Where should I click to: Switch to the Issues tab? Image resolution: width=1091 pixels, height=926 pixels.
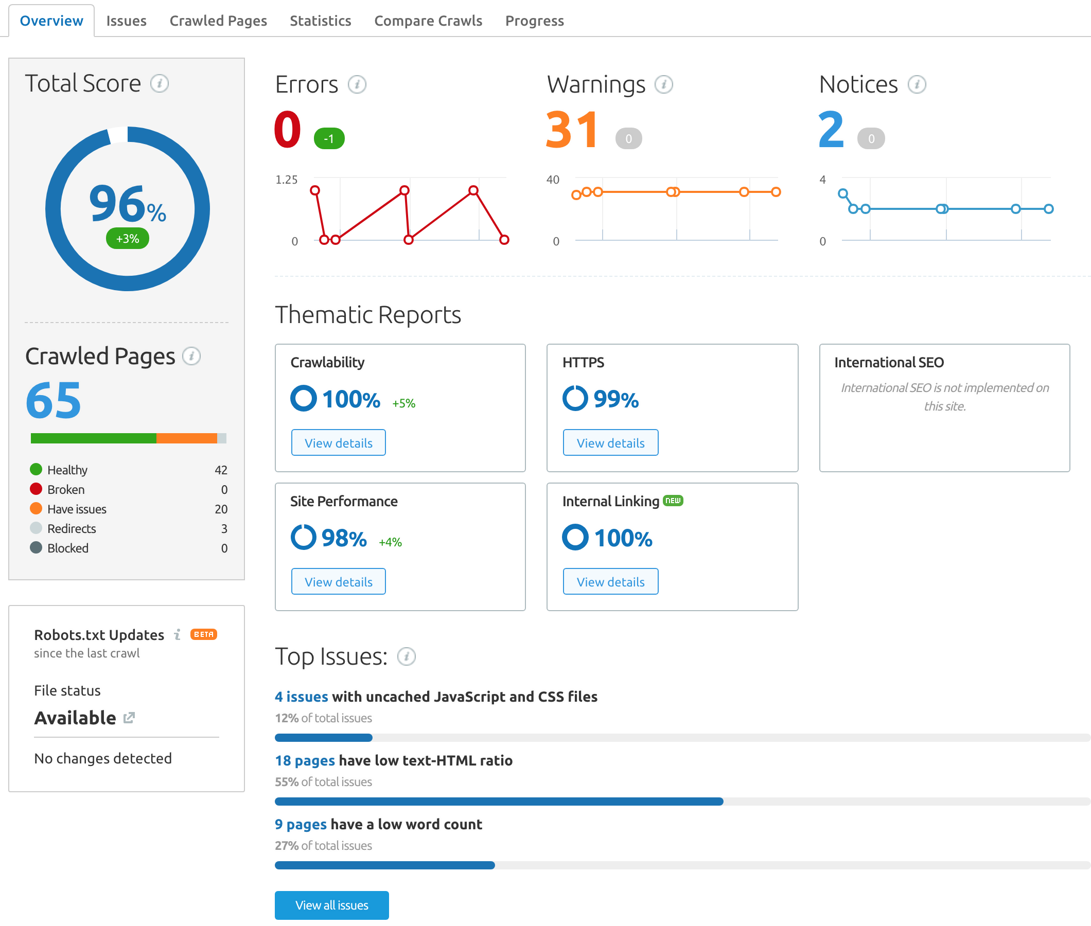click(126, 21)
